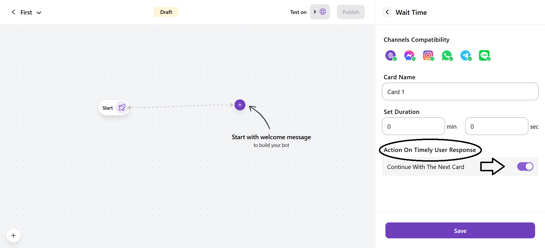
Task: Click the plus button at canvas bottom-left
Action: tap(13, 236)
